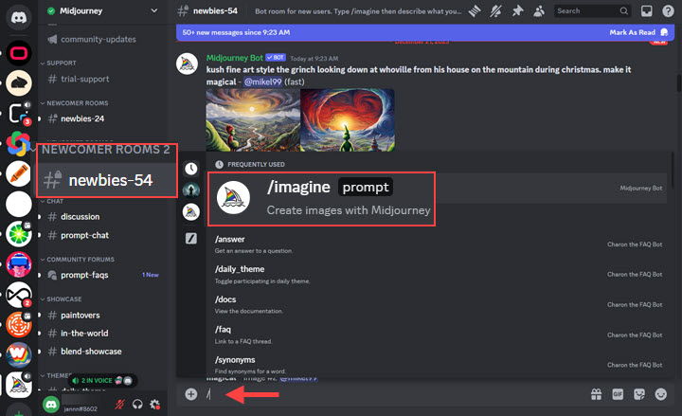The width and height of the screenshot is (682, 416).
Task: Select frequently used clock icon in command sidebar
Action: pyautogui.click(x=191, y=169)
